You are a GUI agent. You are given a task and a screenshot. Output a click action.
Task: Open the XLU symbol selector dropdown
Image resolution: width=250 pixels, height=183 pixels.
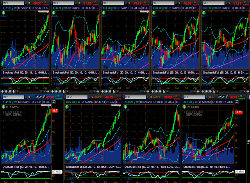coord(148,97)
